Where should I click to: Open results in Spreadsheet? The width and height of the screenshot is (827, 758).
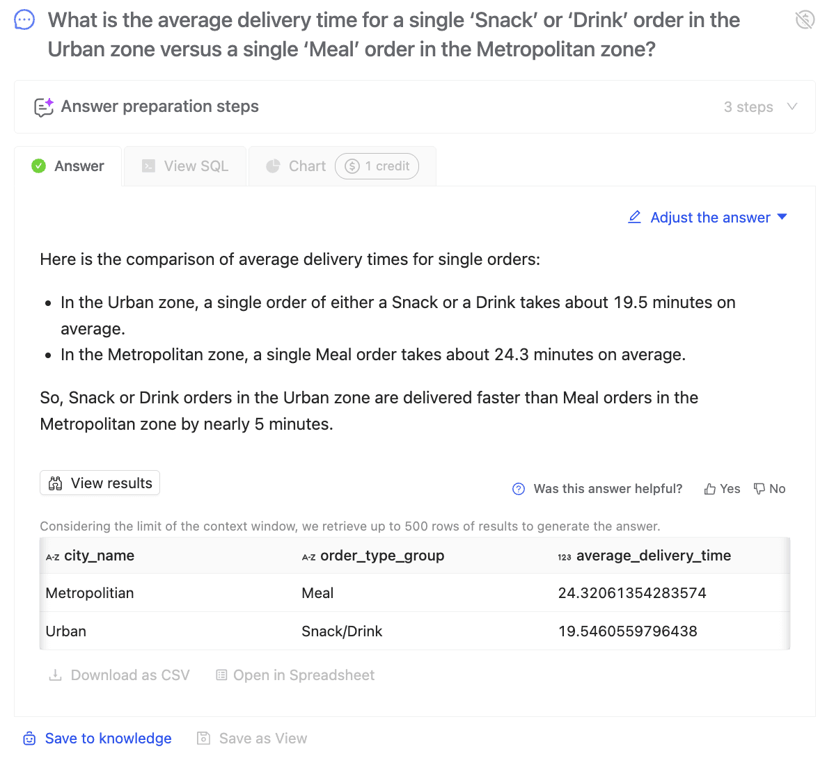pyautogui.click(x=295, y=675)
